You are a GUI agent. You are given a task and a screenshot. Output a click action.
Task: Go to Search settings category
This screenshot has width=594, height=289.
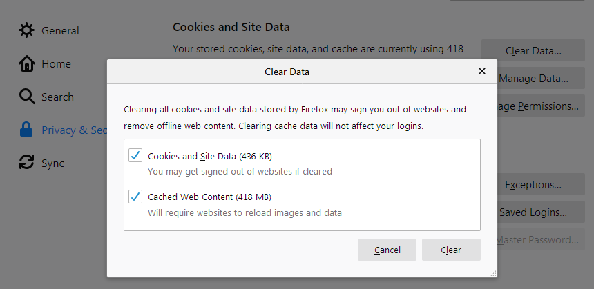(x=57, y=97)
